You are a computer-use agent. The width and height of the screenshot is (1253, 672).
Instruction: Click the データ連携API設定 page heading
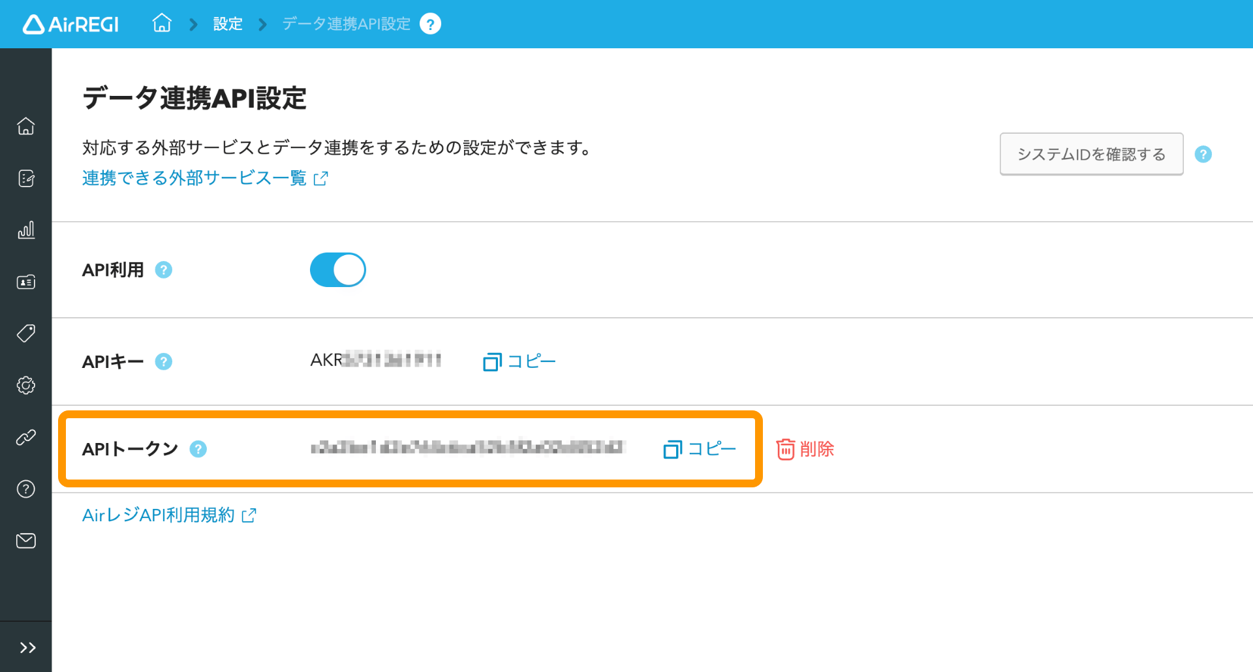(194, 99)
